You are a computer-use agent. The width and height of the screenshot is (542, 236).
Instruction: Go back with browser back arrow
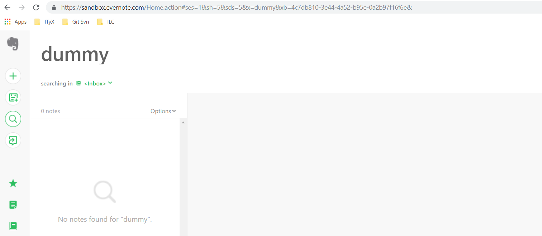7,7
